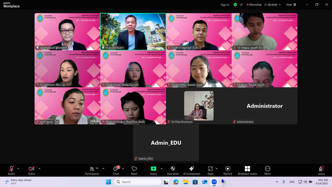Expand the meeting timer dropdown chevron
332x187 pixels.
point(280,5)
